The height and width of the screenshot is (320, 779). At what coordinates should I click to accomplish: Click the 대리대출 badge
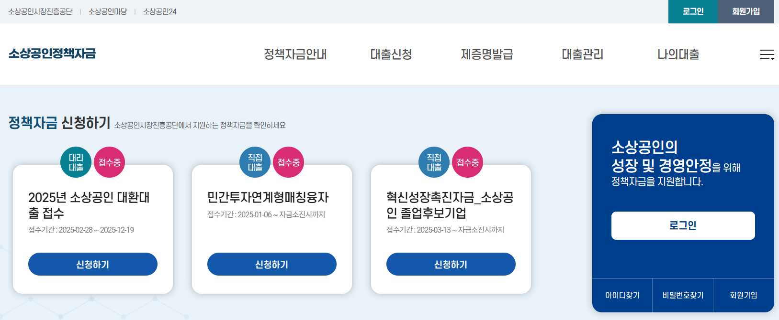pyautogui.click(x=76, y=162)
